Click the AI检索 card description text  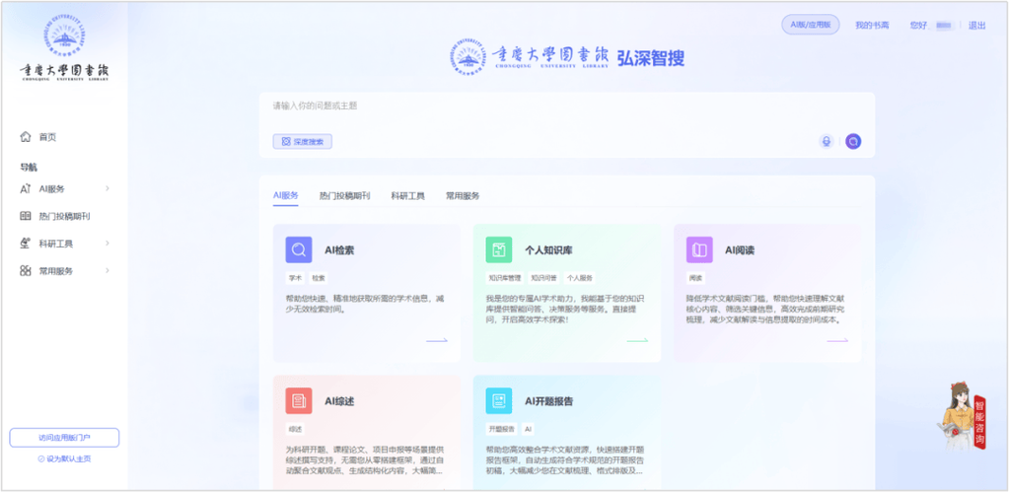(366, 304)
